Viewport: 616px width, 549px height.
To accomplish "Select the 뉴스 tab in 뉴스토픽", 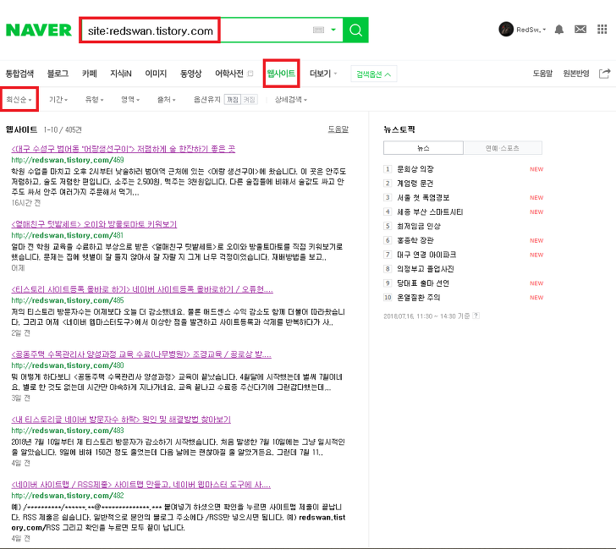I will 423,148.
